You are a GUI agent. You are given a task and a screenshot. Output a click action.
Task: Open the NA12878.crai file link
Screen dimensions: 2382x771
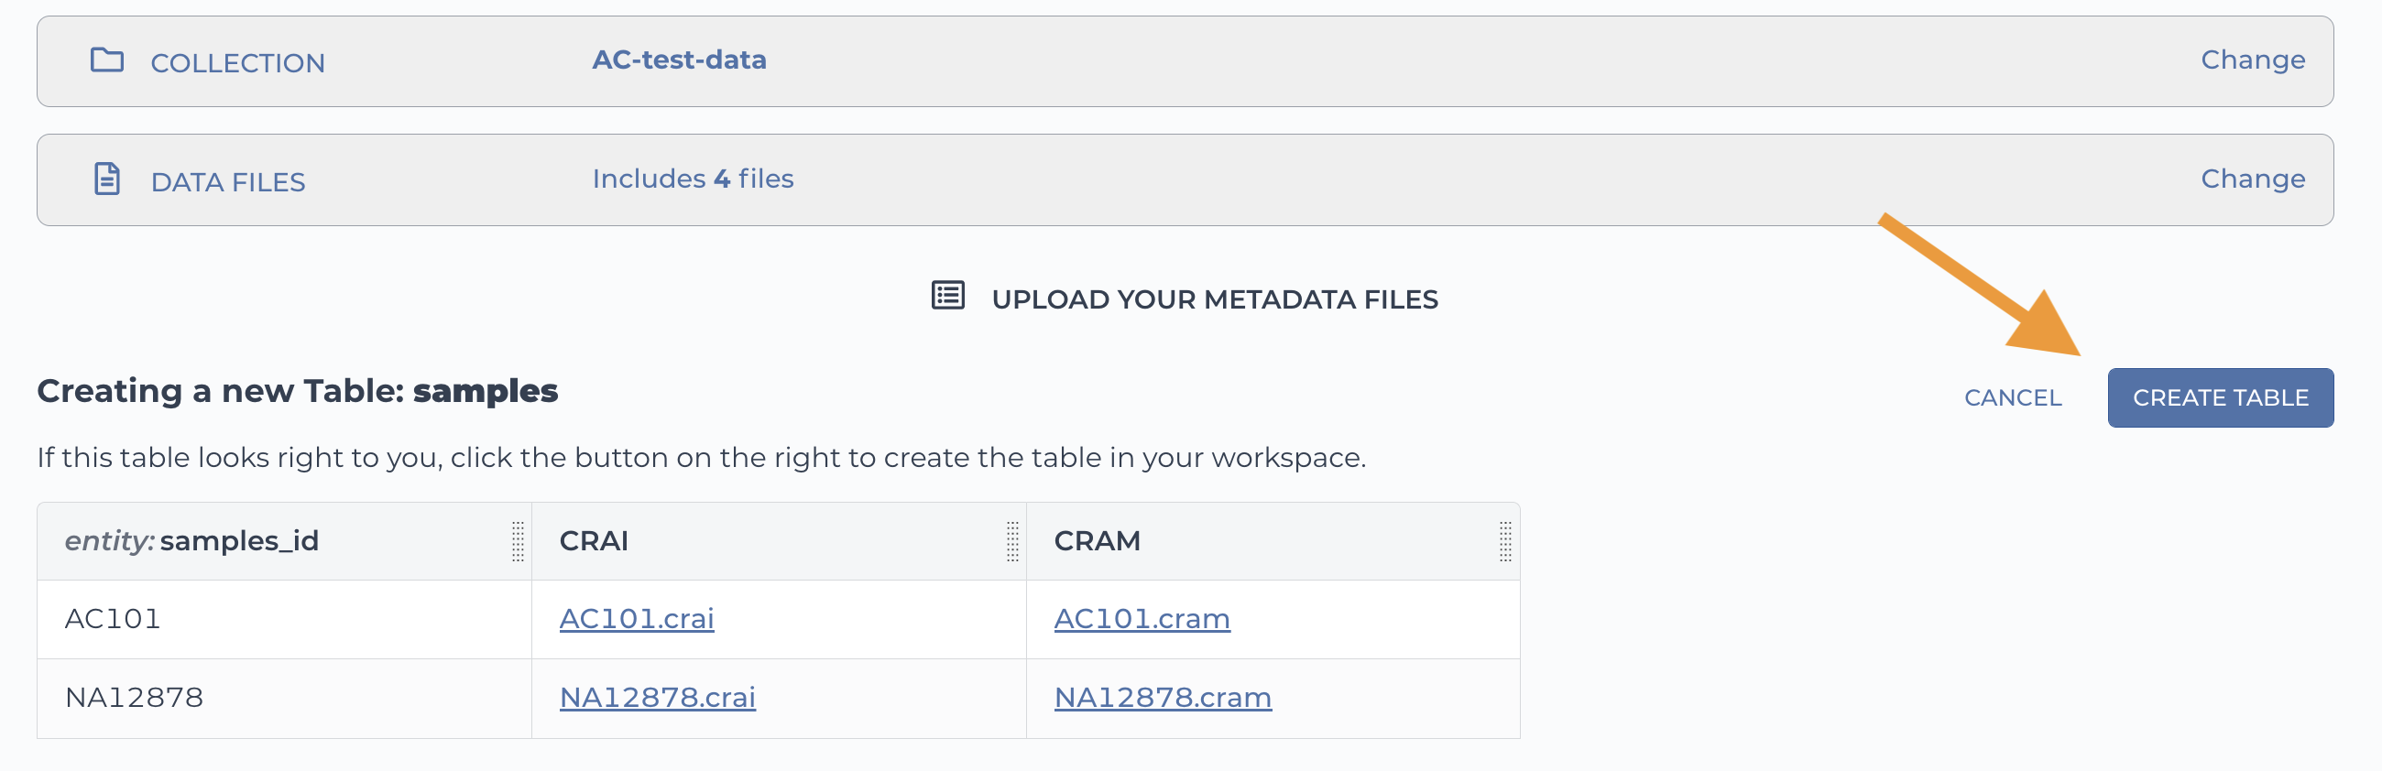[658, 697]
